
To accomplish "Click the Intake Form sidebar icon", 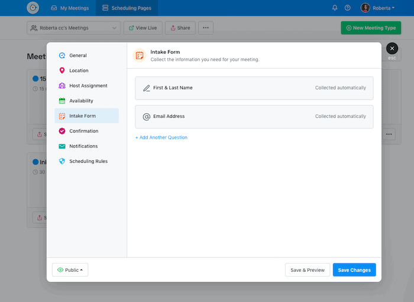I will coord(62,116).
